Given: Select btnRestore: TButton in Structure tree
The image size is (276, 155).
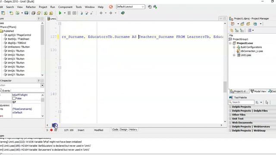Looking at the screenshot, I should (x=19, y=47).
